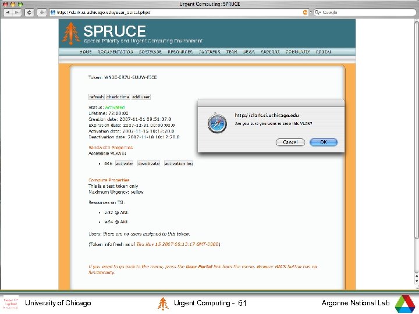The width and height of the screenshot is (419, 314).
Task: Open the TEAM menu item
Action: pyautogui.click(x=232, y=52)
